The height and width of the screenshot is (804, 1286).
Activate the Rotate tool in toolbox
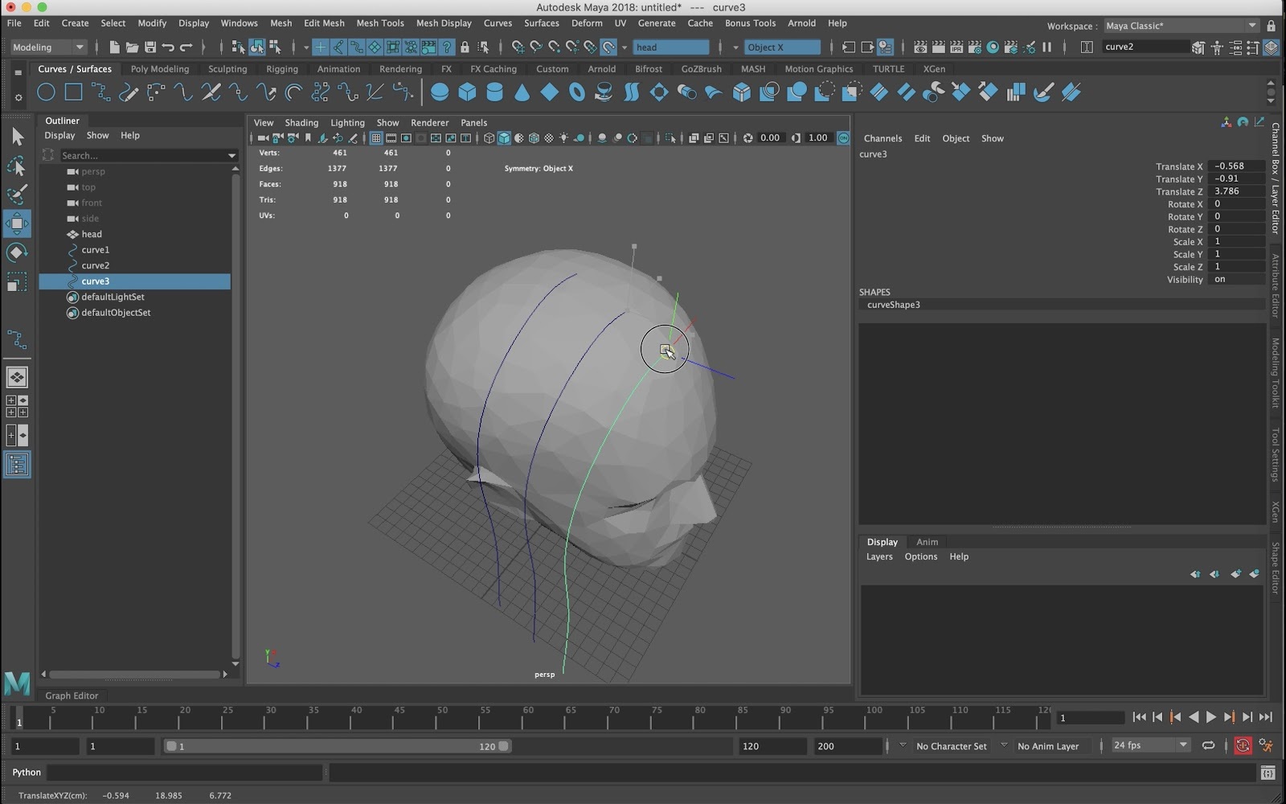tap(17, 253)
